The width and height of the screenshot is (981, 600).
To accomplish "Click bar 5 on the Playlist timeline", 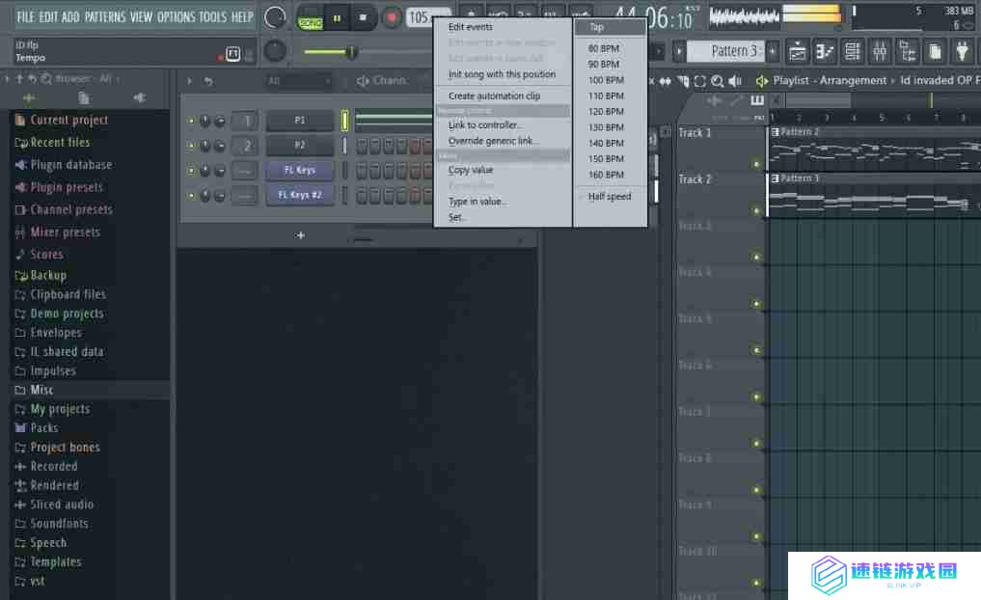I will (x=882, y=118).
